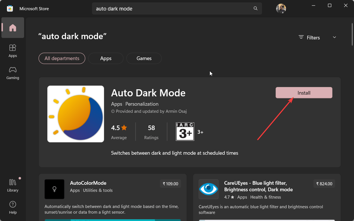354x221 pixels.
Task: Click the Microsoft Store logo icon
Action: tap(10, 8)
